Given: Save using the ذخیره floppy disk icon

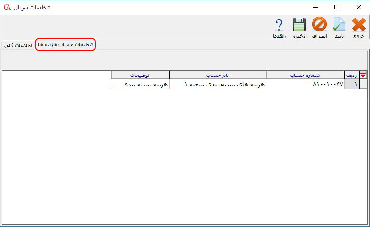Looking at the screenshot, I should click(299, 27).
